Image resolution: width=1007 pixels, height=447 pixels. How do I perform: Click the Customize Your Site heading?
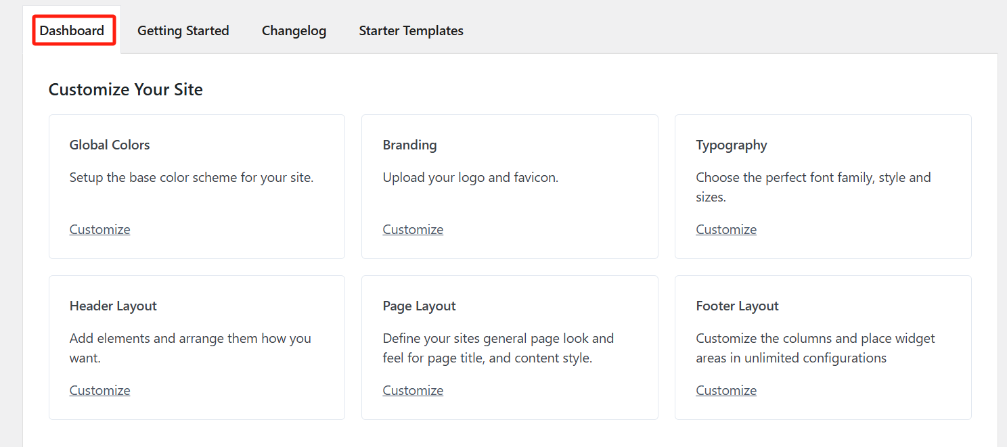point(125,89)
